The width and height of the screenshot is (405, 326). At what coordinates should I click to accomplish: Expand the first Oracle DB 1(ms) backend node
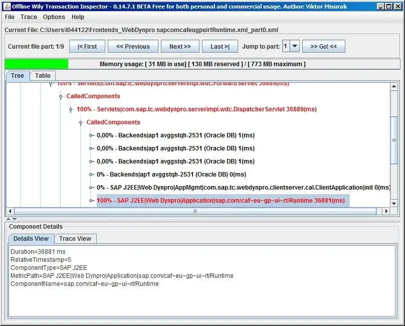coord(91,135)
